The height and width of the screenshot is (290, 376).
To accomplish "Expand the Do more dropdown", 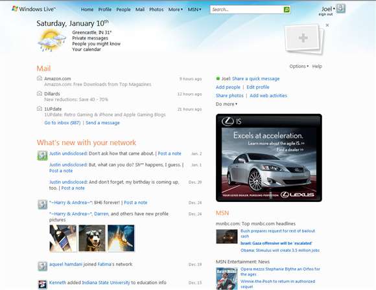I will (x=226, y=104).
